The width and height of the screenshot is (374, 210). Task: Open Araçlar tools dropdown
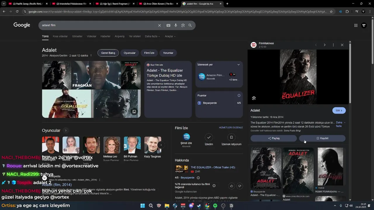170,36
